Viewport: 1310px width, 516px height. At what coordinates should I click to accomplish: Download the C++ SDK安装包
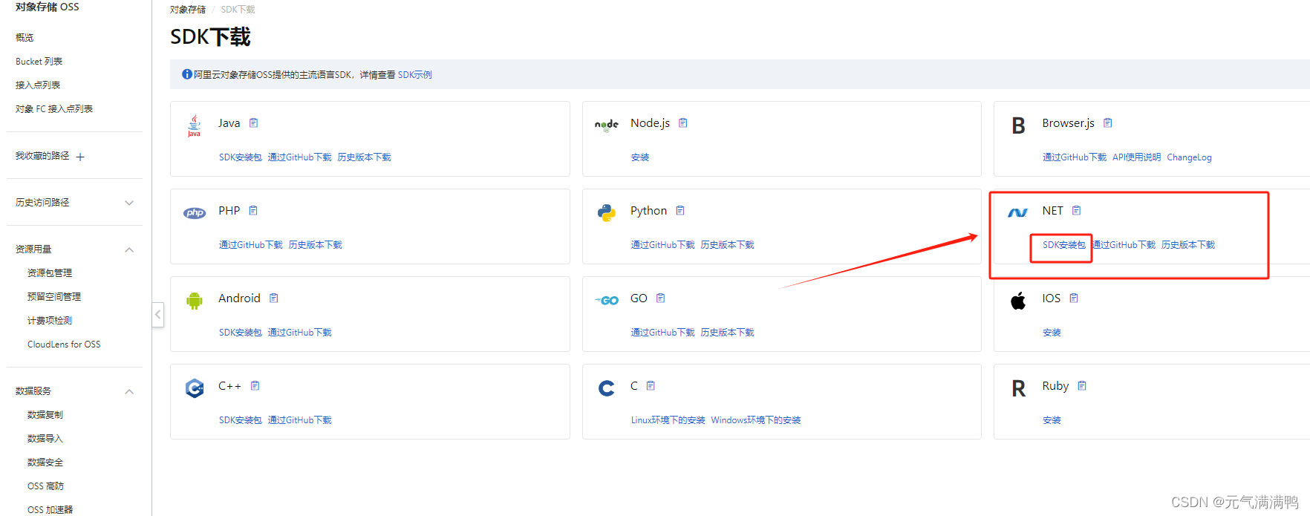pyautogui.click(x=241, y=420)
